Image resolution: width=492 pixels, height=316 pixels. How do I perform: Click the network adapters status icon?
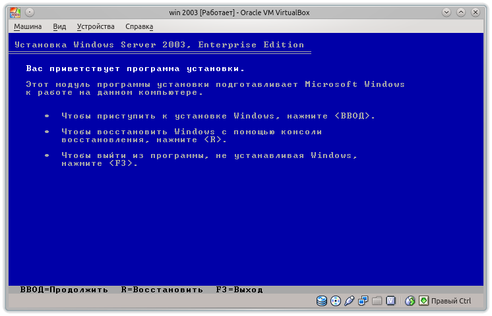pos(363,301)
